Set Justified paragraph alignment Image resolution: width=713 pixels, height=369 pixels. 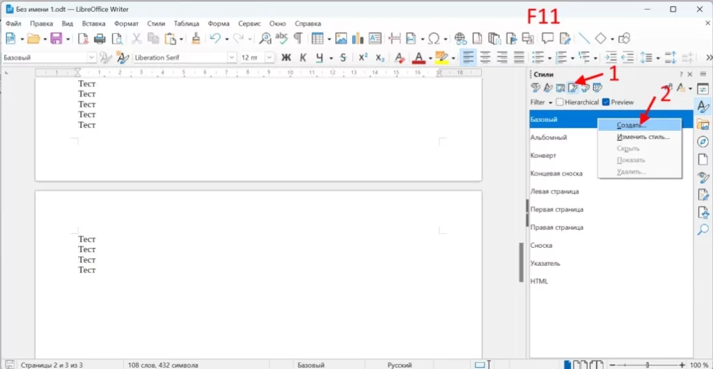click(519, 58)
